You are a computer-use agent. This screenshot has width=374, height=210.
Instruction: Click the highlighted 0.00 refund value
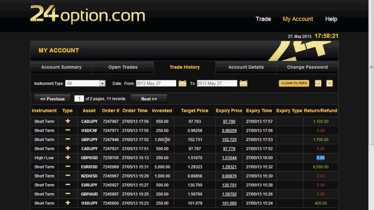(x=321, y=157)
